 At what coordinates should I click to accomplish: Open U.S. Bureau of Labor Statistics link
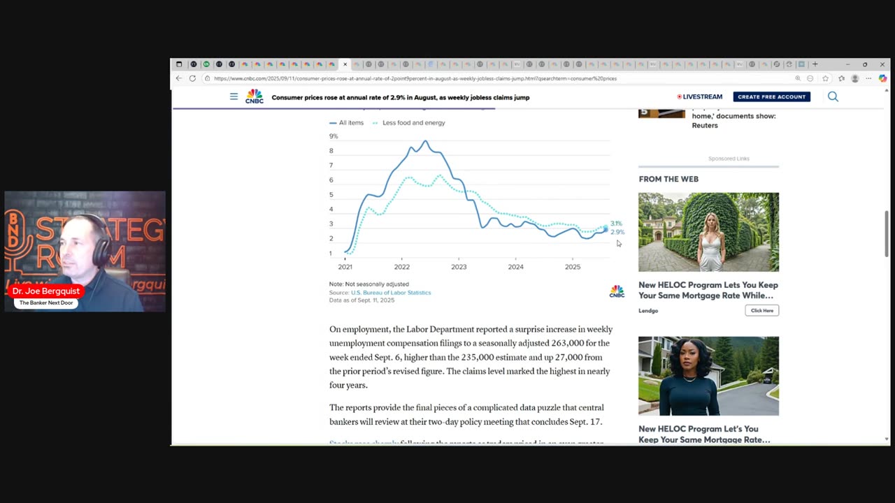pyautogui.click(x=391, y=293)
